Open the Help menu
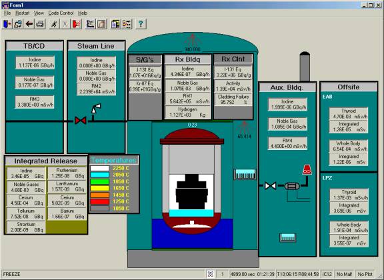384x280 pixels. (83, 13)
